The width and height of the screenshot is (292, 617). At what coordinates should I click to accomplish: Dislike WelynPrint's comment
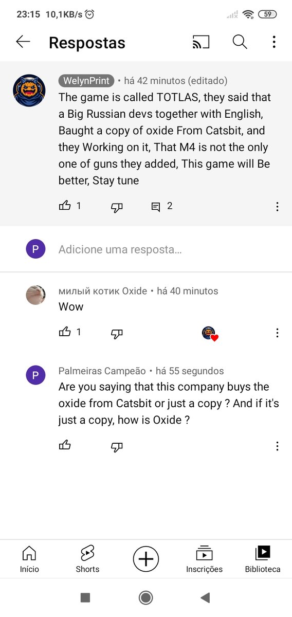pyautogui.click(x=117, y=207)
